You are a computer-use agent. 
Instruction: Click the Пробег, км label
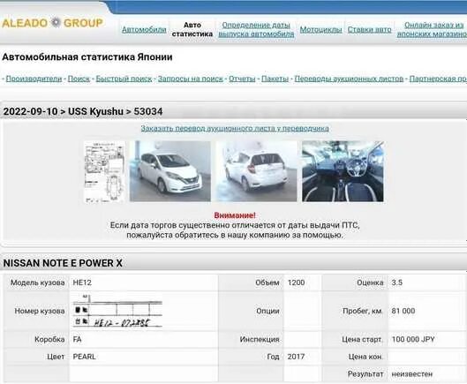[363, 311]
